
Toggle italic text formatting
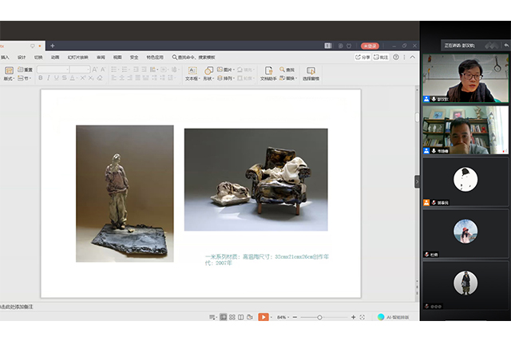coord(49,79)
